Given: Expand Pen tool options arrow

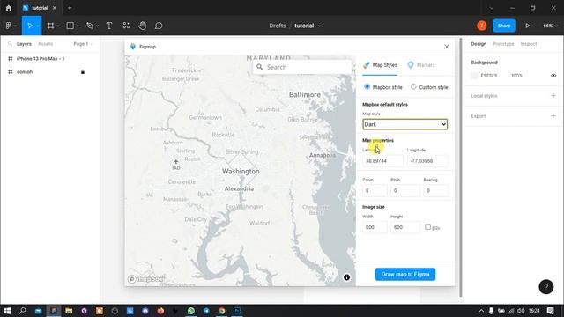Looking at the screenshot, I should (97, 26).
